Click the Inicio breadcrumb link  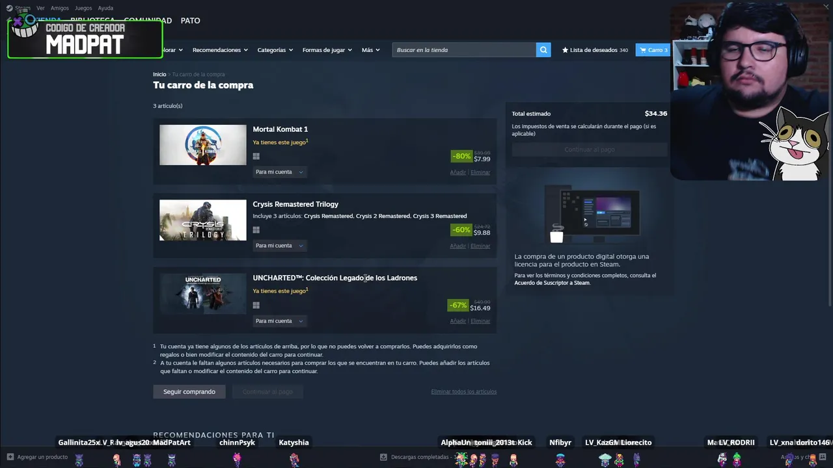pyautogui.click(x=159, y=74)
